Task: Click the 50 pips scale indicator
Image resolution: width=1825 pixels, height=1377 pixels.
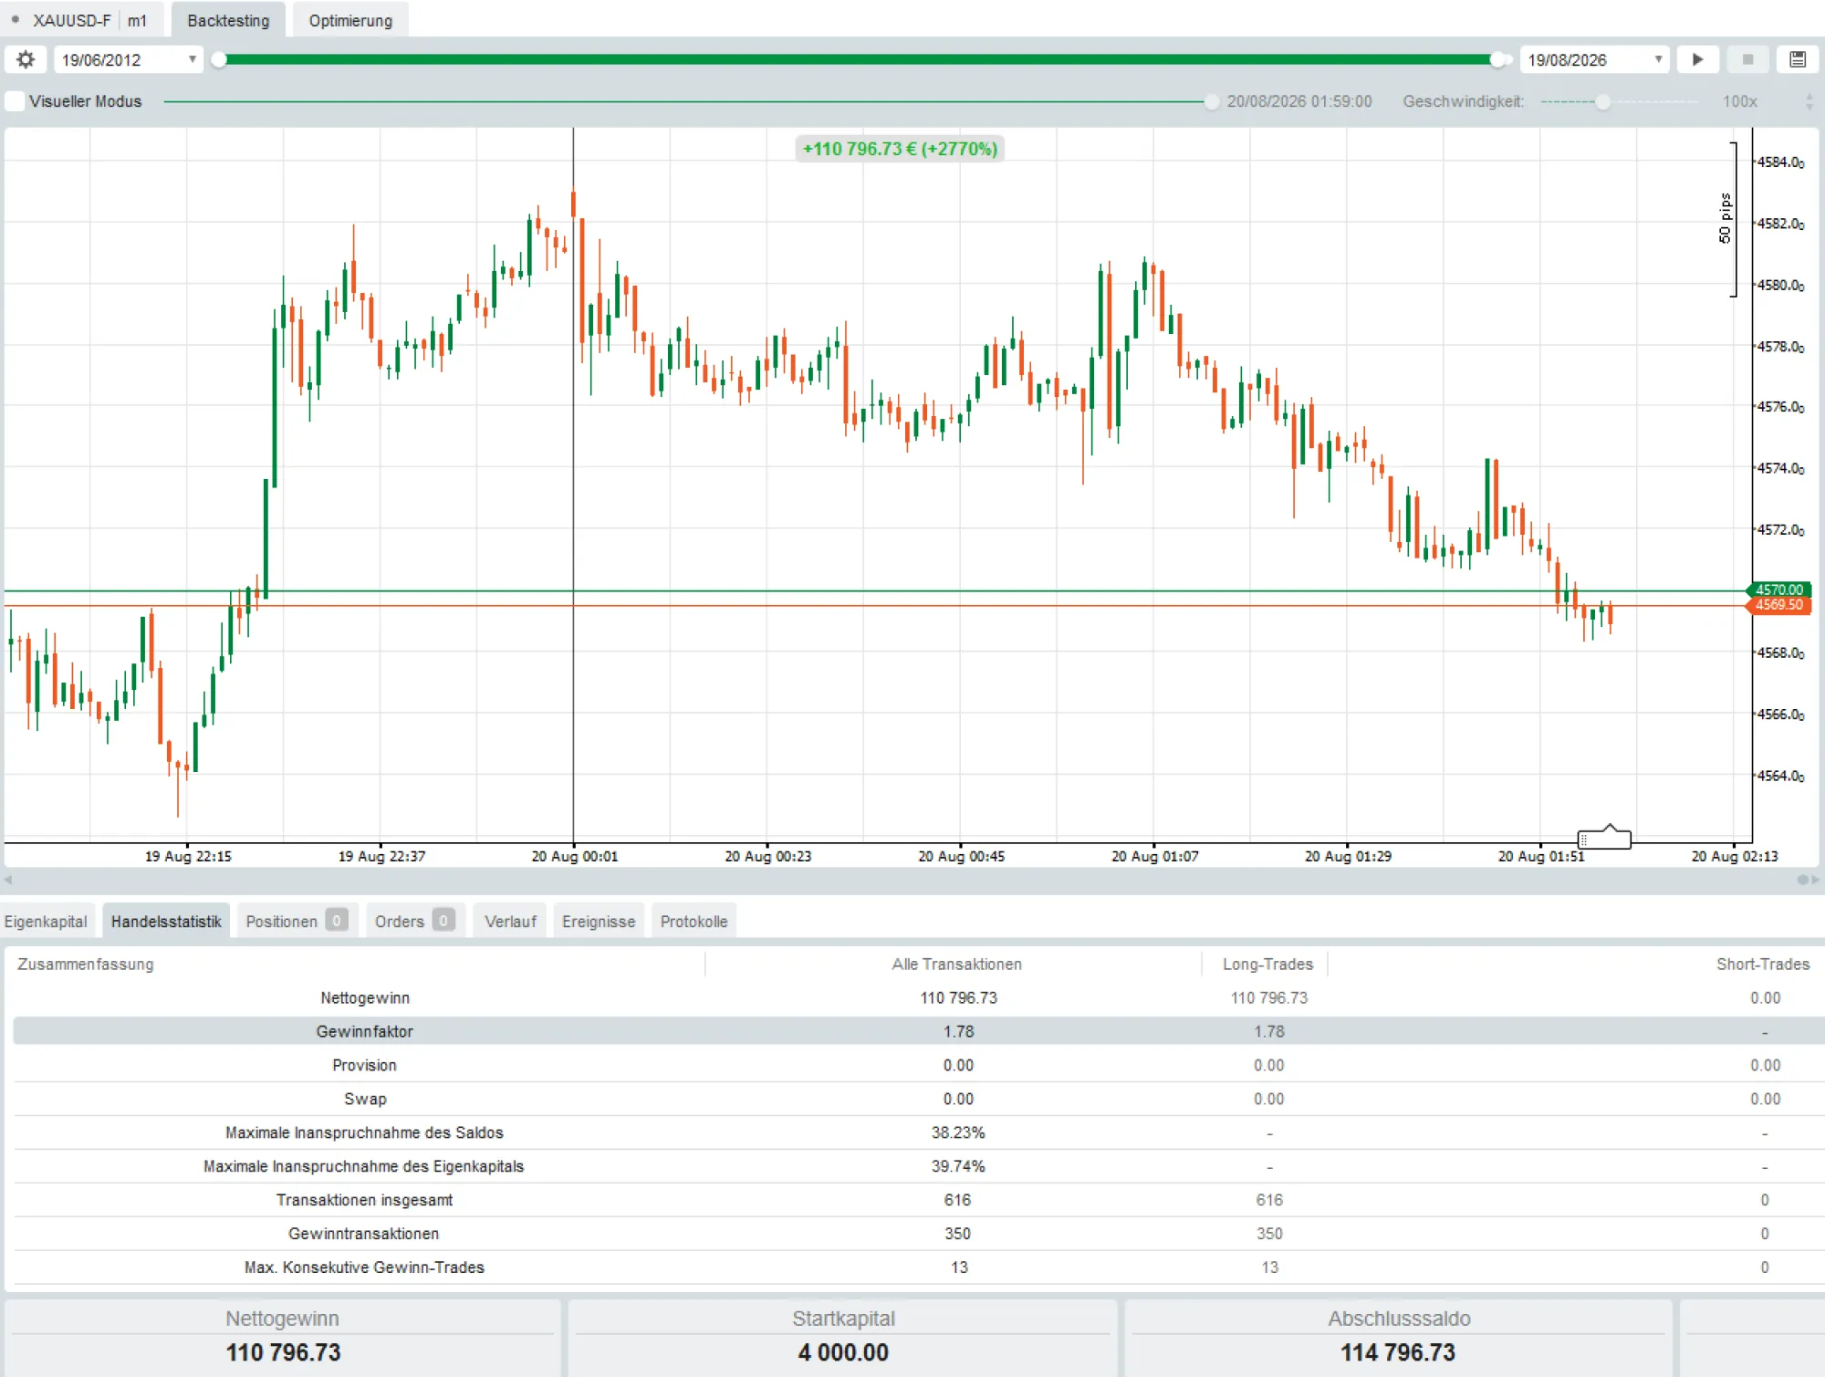Action: 1728,219
